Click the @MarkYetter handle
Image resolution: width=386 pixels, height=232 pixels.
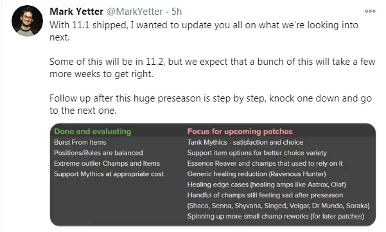pyautogui.click(x=135, y=12)
